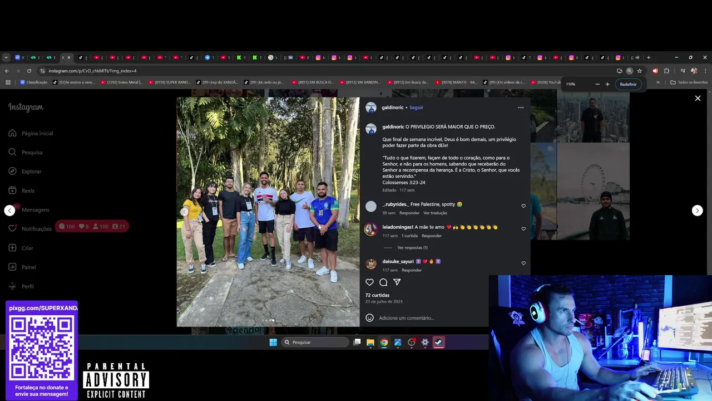Click the browser back button
The width and height of the screenshot is (712, 401).
click(7, 71)
